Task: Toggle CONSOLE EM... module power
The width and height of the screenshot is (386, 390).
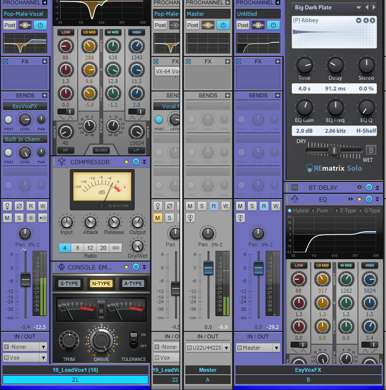Action: click(x=136, y=267)
